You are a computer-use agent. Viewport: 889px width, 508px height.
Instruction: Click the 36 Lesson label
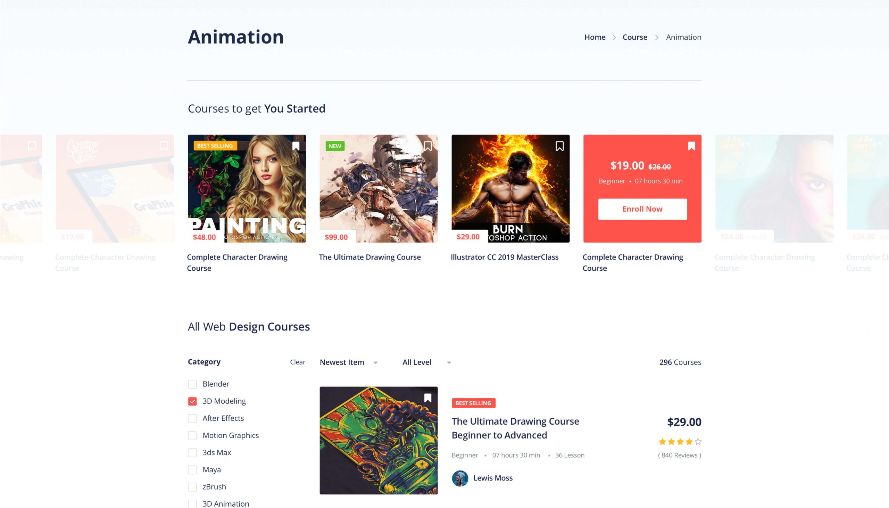pyautogui.click(x=570, y=455)
